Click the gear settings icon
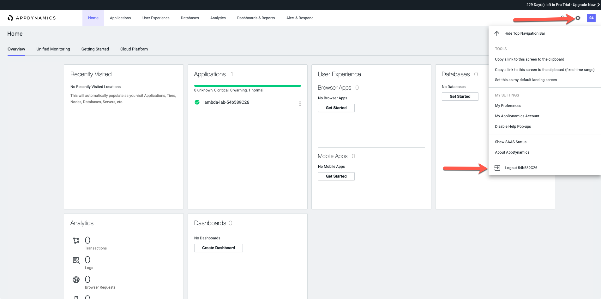601x299 pixels. (x=578, y=18)
